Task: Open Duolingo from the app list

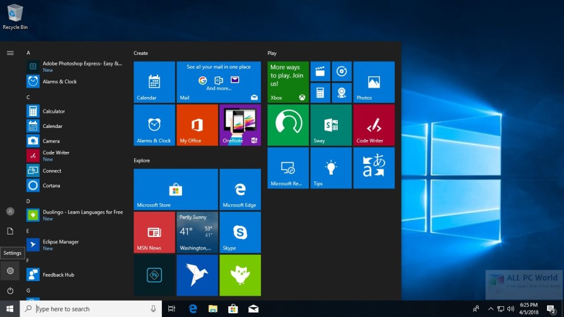Action: 75,215
